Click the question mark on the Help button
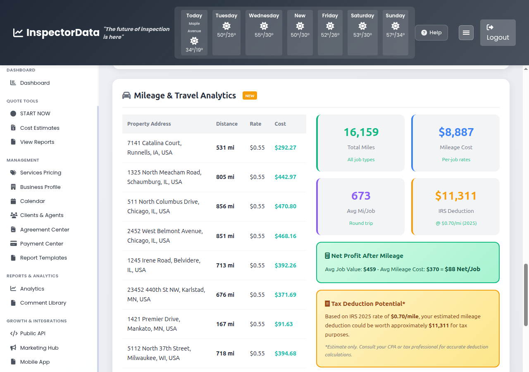Screen dimensions: 529x372 coord(424,32)
